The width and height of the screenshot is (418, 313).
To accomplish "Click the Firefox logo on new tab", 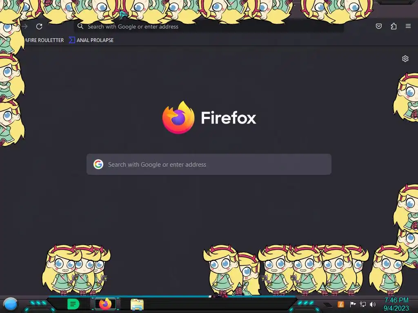I will [x=178, y=117].
